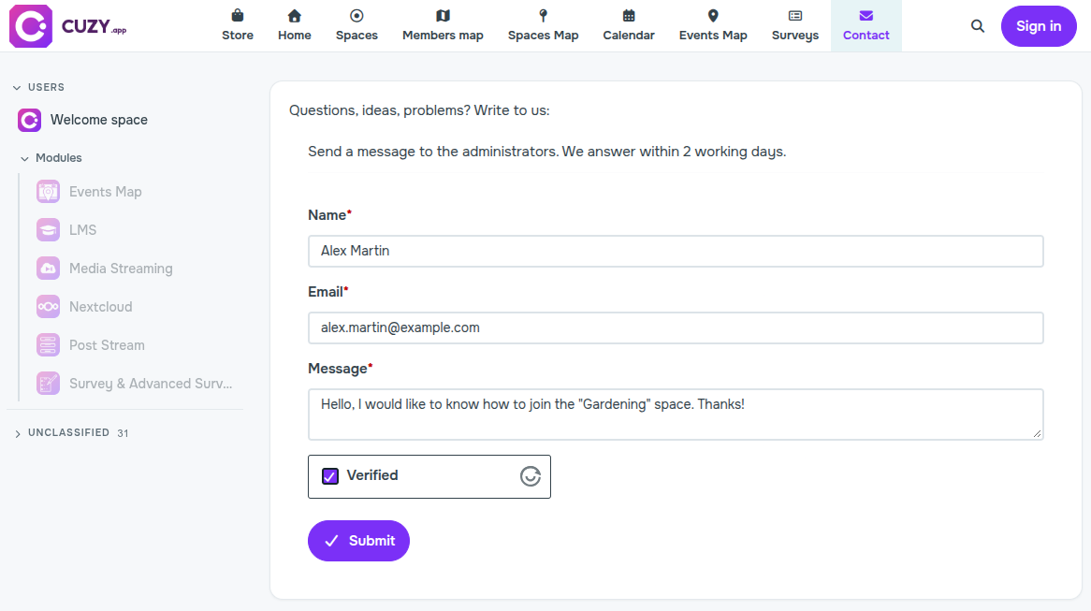Open the Store shopping bag icon
This screenshot has height=611, width=1091.
[x=238, y=15]
